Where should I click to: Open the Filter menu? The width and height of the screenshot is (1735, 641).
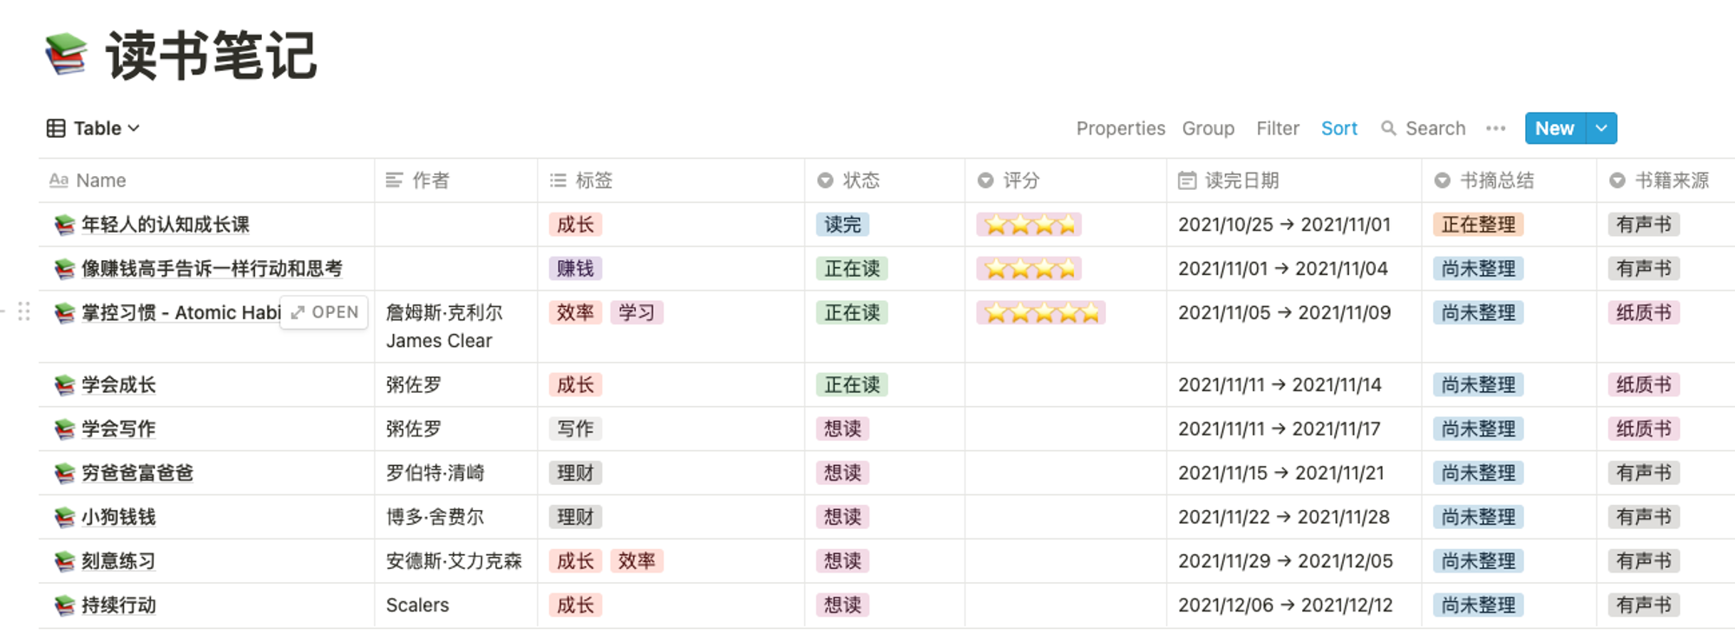click(x=1278, y=128)
